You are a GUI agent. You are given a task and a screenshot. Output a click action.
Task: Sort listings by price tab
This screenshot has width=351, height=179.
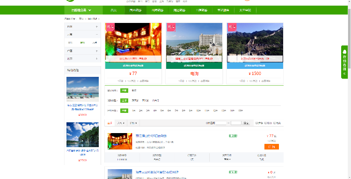point(133,123)
